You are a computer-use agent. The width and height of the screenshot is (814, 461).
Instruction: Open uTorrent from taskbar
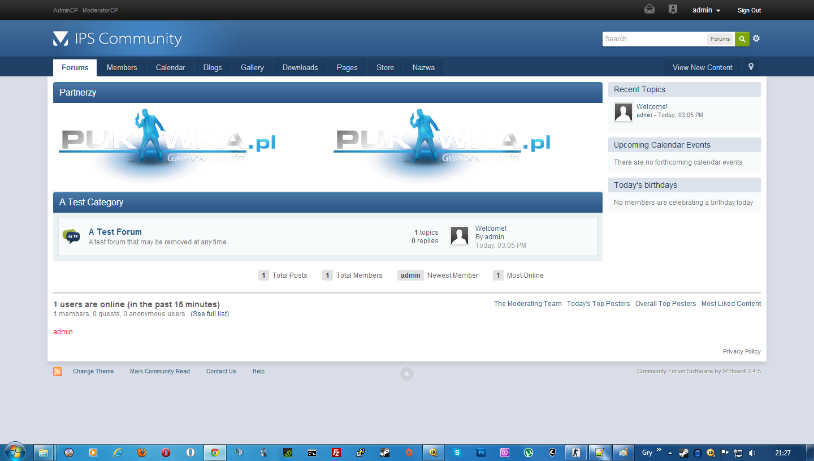pyautogui.click(x=529, y=453)
